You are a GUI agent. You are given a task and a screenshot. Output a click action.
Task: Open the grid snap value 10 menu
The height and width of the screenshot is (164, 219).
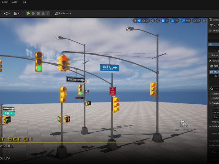coord(167,20)
